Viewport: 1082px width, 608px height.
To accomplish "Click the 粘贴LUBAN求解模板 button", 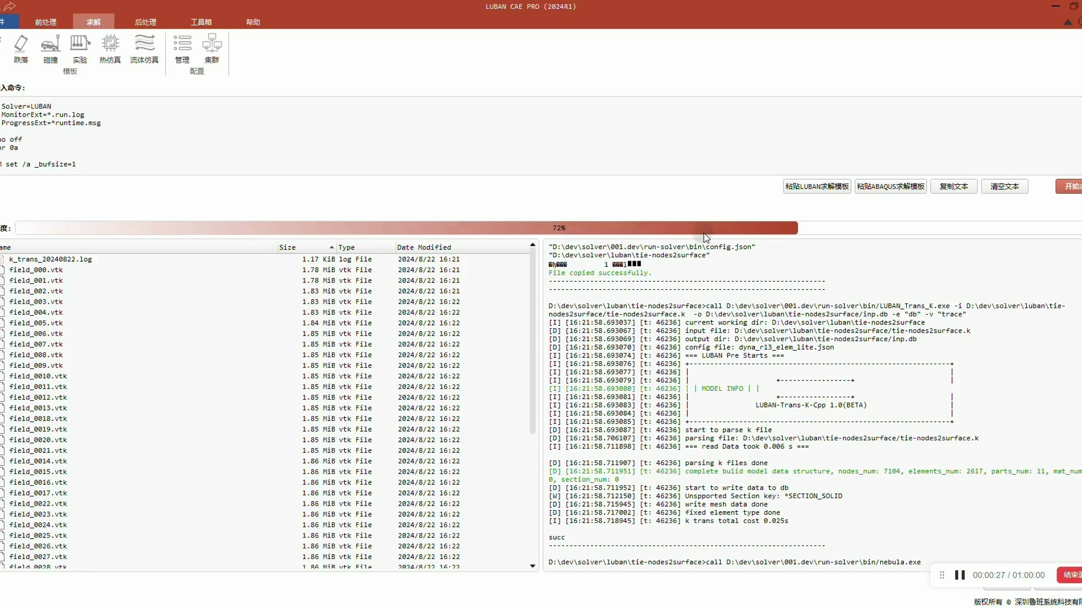I will [x=817, y=186].
